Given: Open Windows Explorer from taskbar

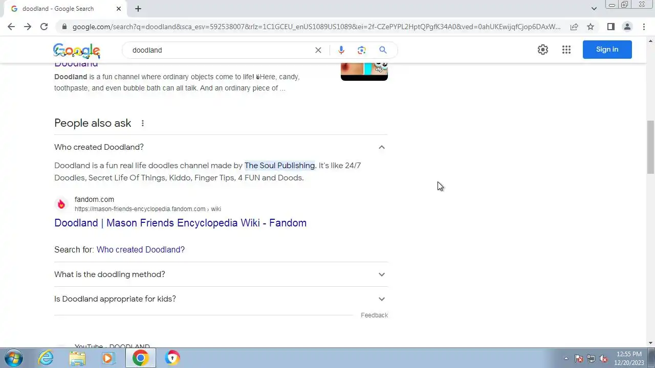Looking at the screenshot, I should coord(77,358).
